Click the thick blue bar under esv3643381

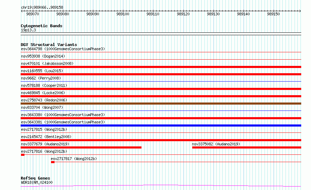(x=161, y=126)
